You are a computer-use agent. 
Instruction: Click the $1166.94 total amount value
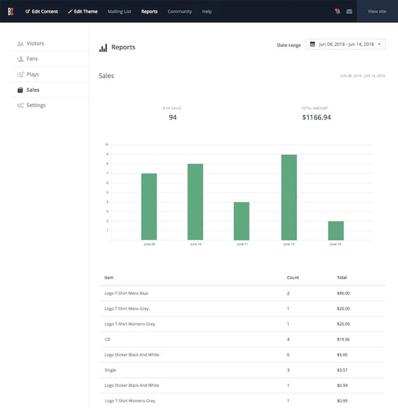316,117
